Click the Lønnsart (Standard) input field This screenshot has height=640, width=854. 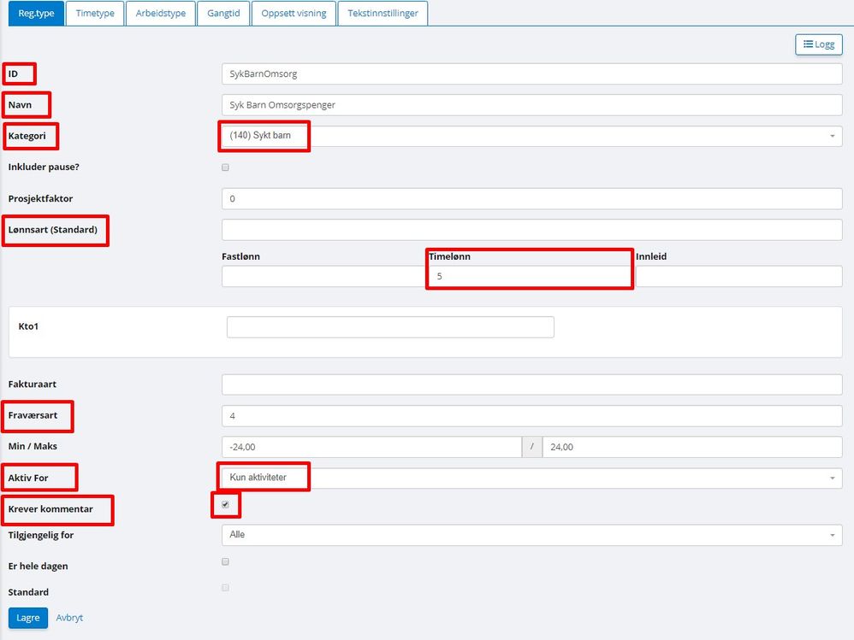click(531, 230)
